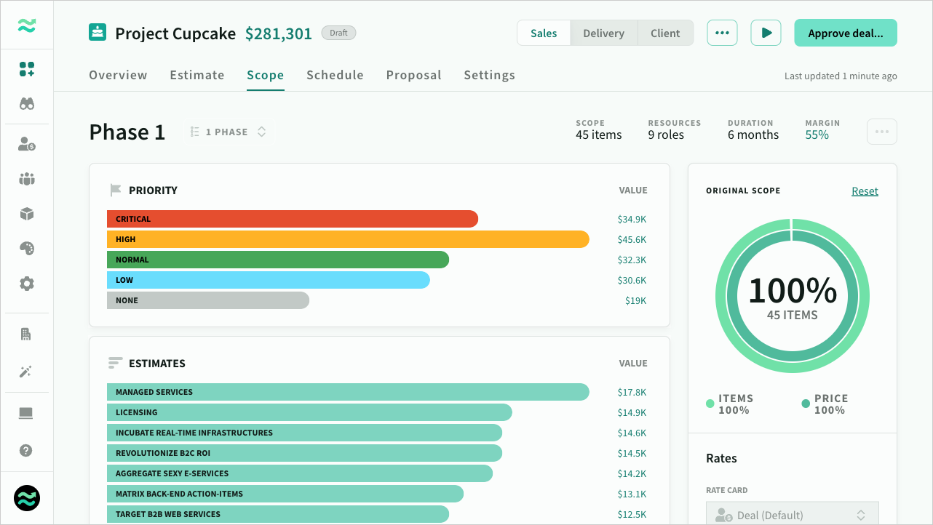The height and width of the screenshot is (525, 933).
Task: Click the Matrix Back-End Action-Items bar
Action: (285, 494)
